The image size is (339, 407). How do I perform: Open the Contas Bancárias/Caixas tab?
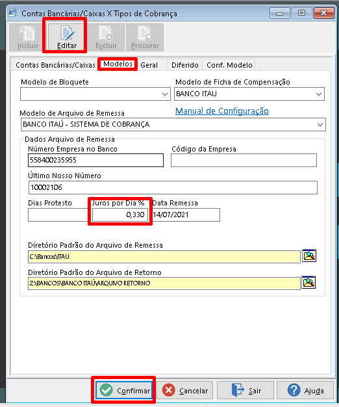(x=55, y=65)
